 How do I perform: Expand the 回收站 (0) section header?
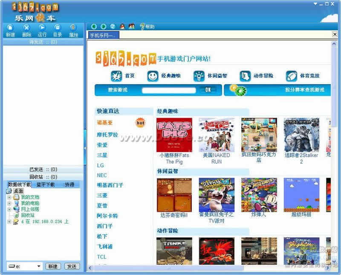pyautogui.click(x=43, y=177)
